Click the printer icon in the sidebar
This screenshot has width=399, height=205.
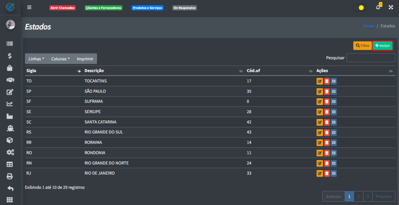tap(10, 176)
